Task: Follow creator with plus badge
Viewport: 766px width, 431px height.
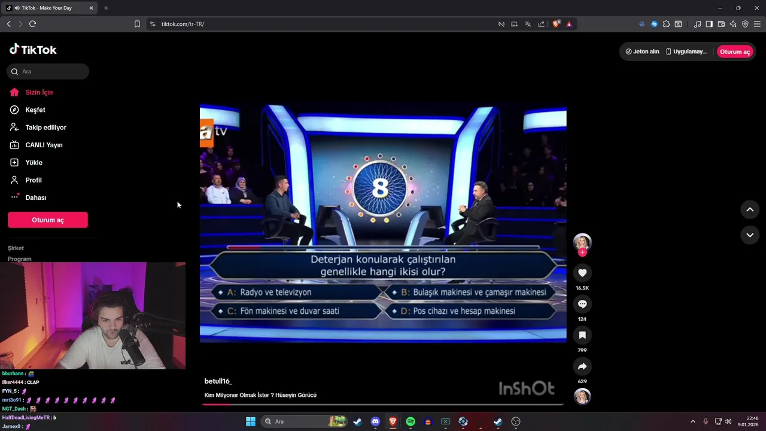Action: tap(582, 253)
